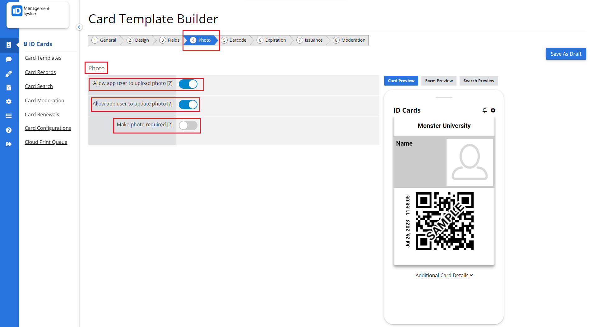
Task: Click the Monster University card title
Action: [444, 126]
